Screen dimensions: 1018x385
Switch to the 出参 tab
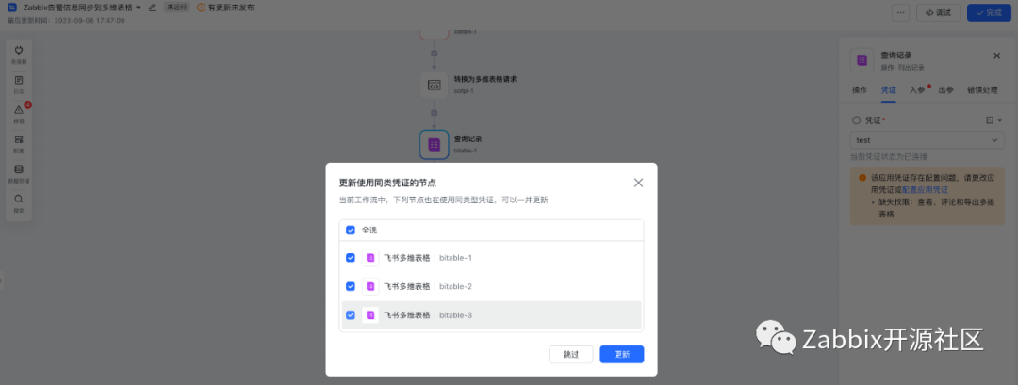[x=946, y=90]
